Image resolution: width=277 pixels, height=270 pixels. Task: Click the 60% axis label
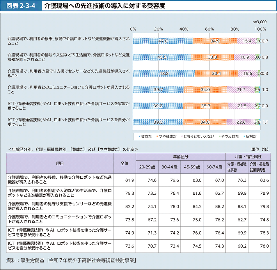(x=209, y=29)
